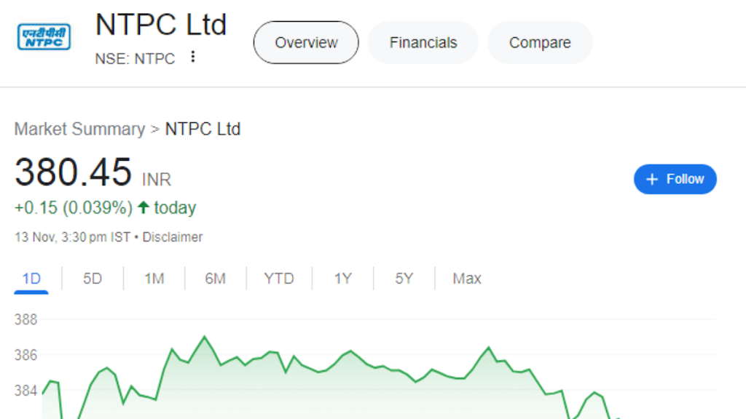Follow NTPC Ltd stock
Viewport: 746px width, 419px height.
pyautogui.click(x=675, y=179)
